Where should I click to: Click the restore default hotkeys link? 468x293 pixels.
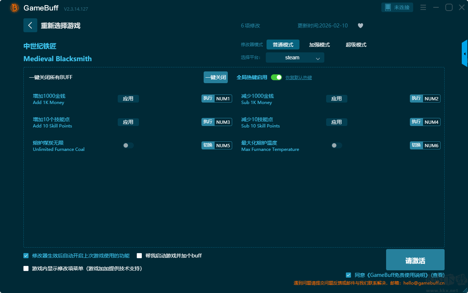298,78
